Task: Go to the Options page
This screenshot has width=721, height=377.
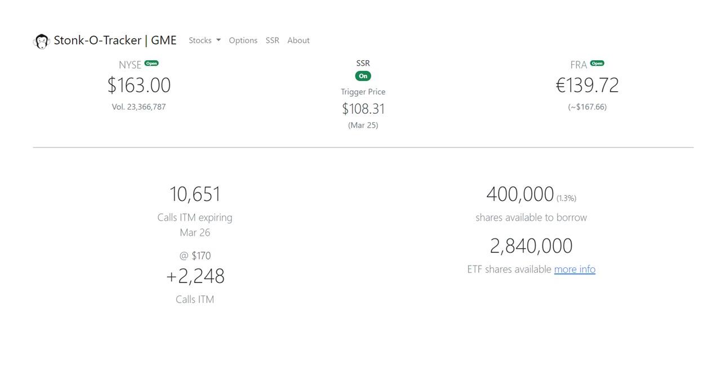Action: click(243, 41)
